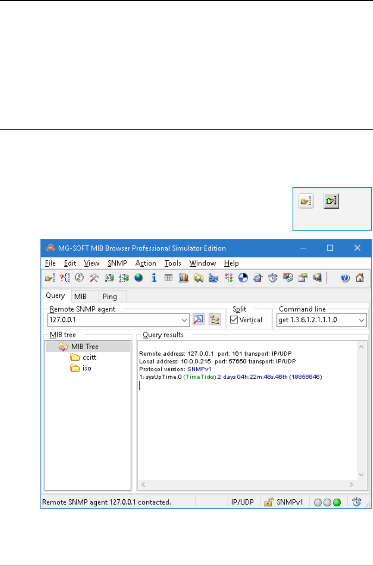Click the three status lights indicator
This screenshot has width=373, height=566.
click(327, 502)
